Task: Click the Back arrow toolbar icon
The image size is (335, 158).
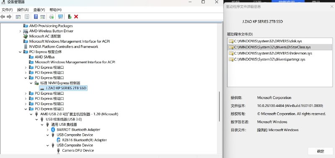Action: pyautogui.click(x=3, y=17)
